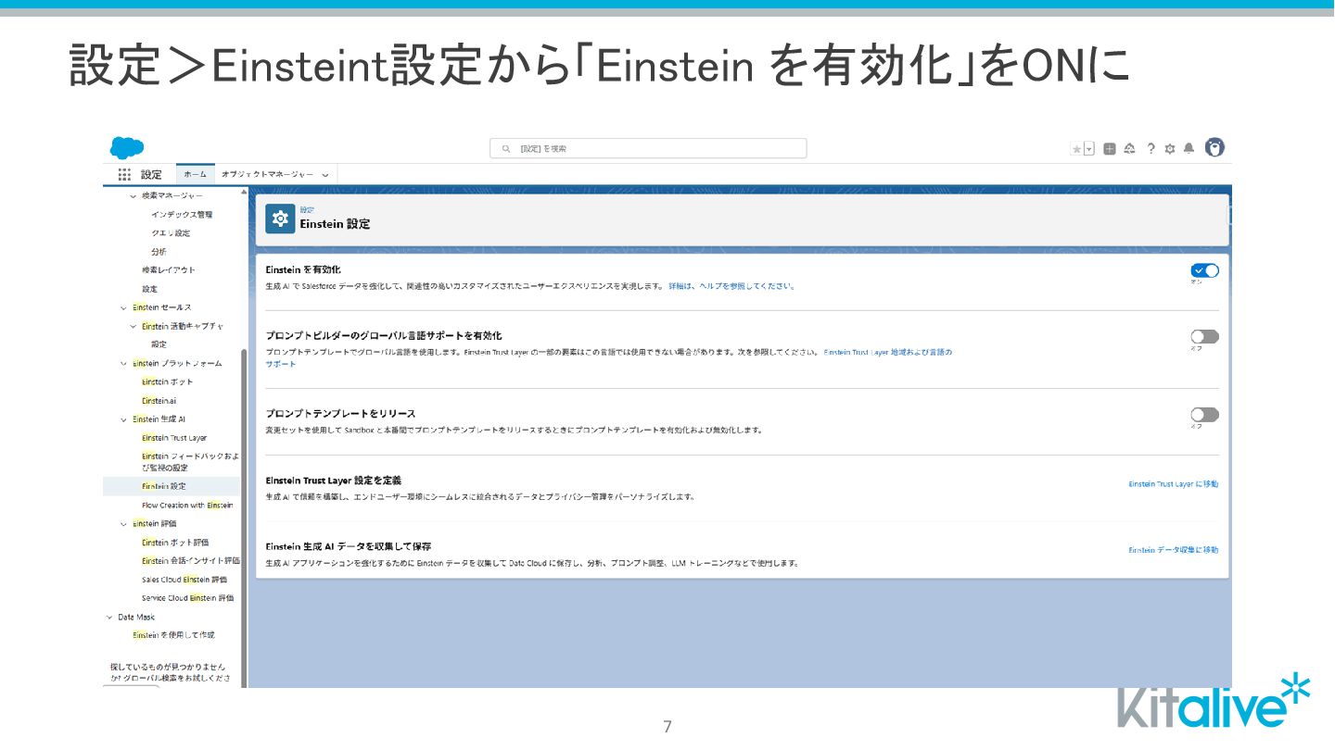Collapse the Einstein セールス tree node

pyautogui.click(x=123, y=307)
